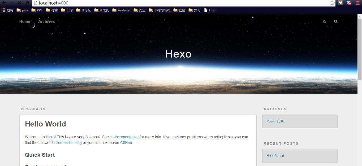View the March 2016 archive

click(x=275, y=121)
